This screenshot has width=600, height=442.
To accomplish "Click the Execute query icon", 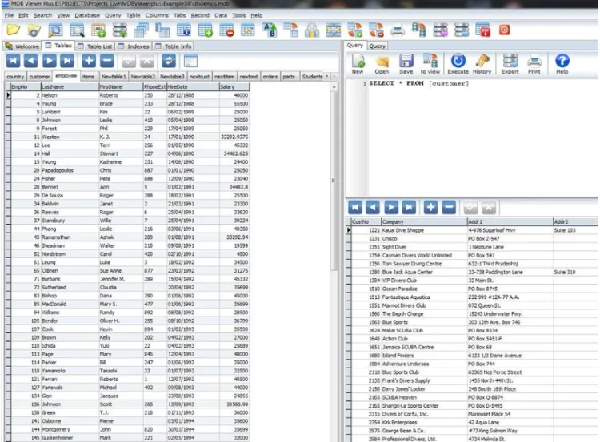I will 458,62.
